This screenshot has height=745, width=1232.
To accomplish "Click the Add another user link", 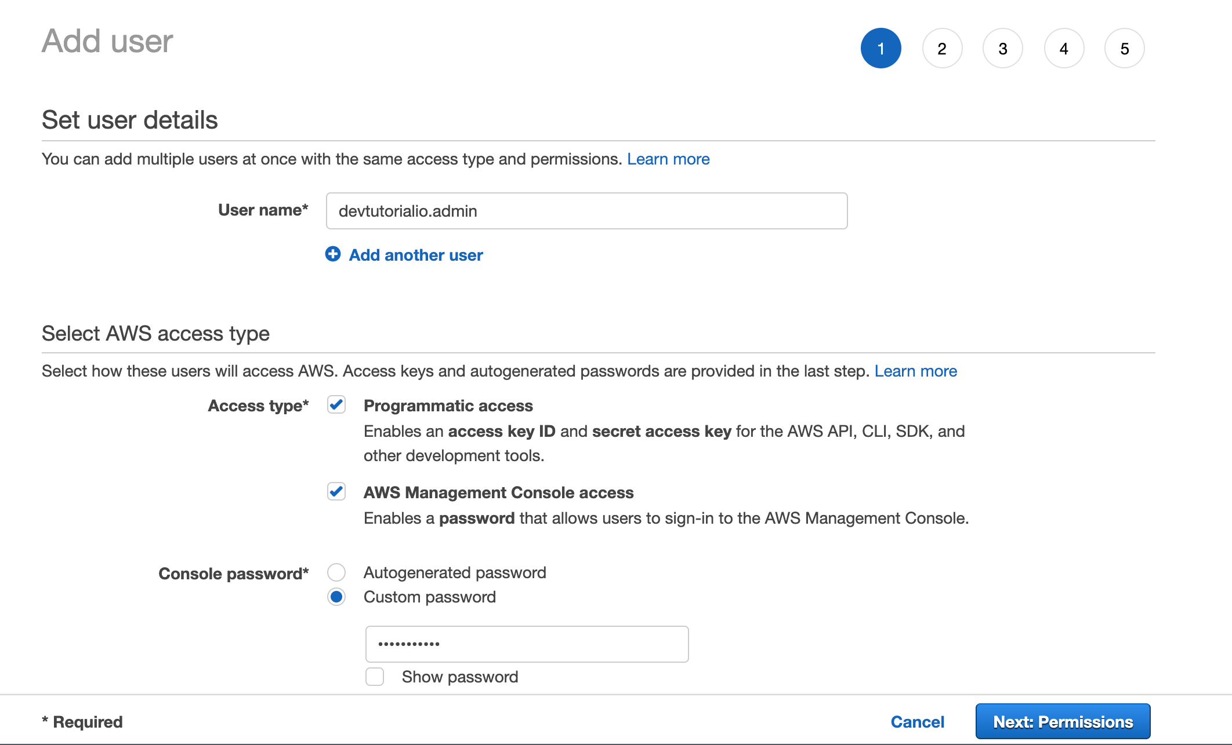I will [415, 255].
